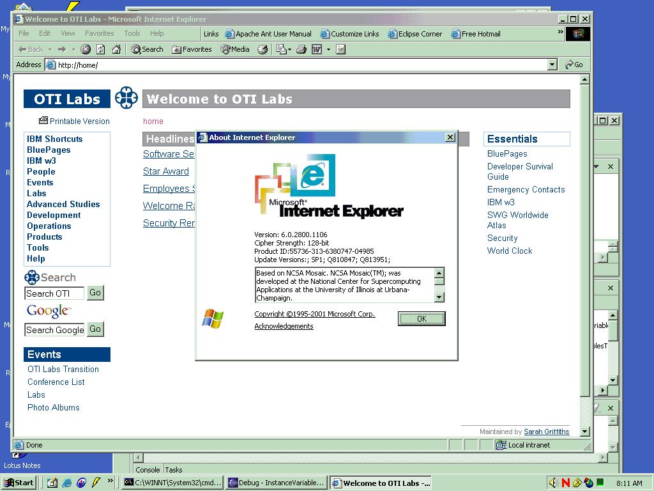Viewport: 654px width, 491px height.
Task: Open the Apache Ant User Manual link
Action: (x=268, y=34)
